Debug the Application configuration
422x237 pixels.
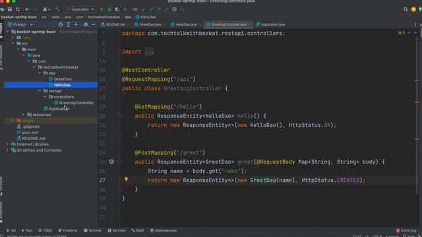[109, 9]
